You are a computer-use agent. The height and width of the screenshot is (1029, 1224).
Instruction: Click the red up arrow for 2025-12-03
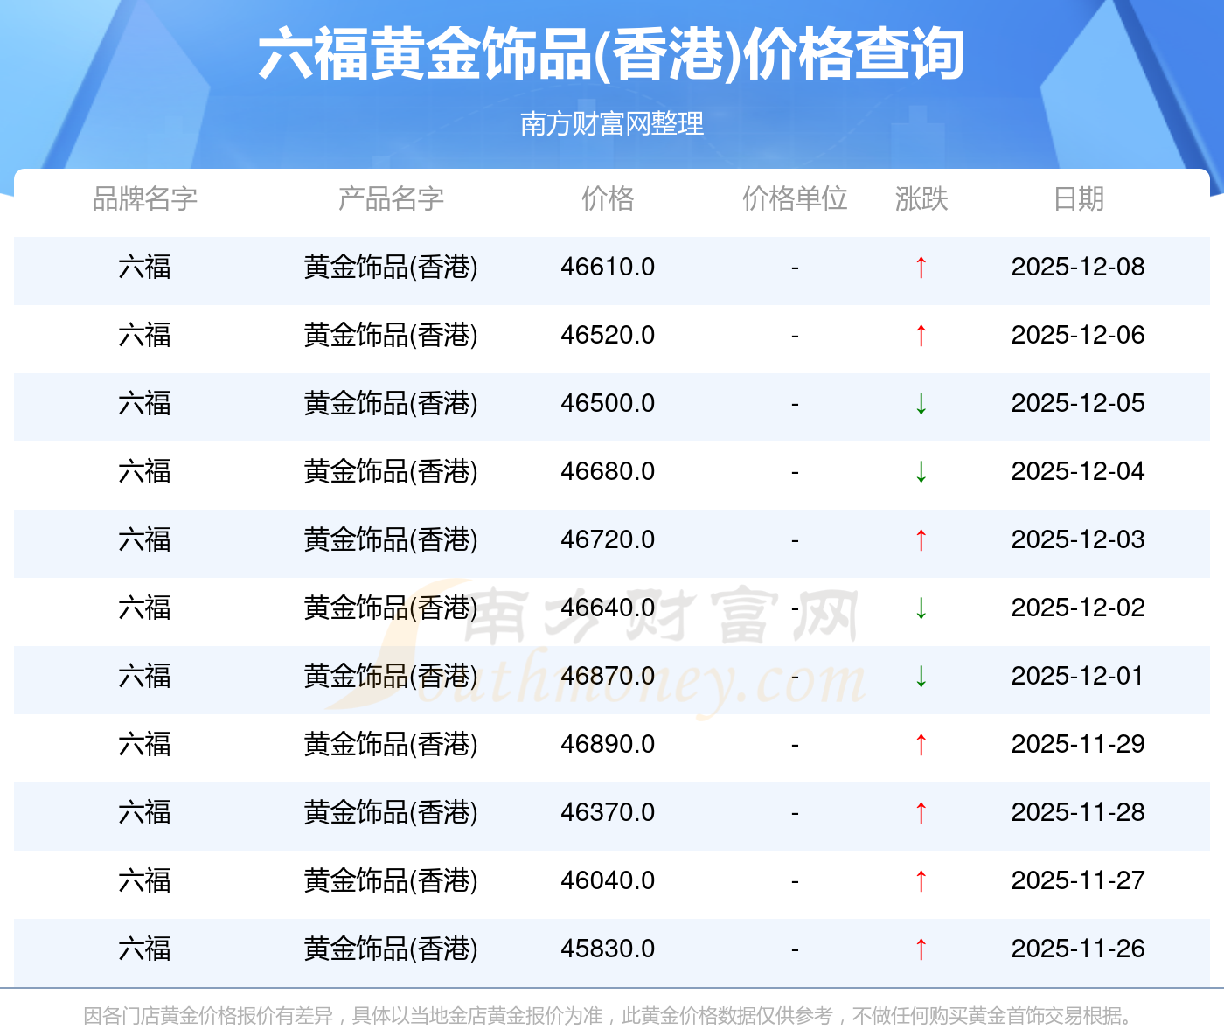coord(921,539)
